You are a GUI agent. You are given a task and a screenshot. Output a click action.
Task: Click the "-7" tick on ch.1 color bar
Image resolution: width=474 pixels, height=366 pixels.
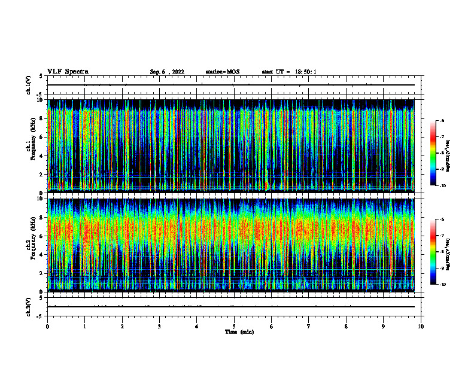coord(442,137)
